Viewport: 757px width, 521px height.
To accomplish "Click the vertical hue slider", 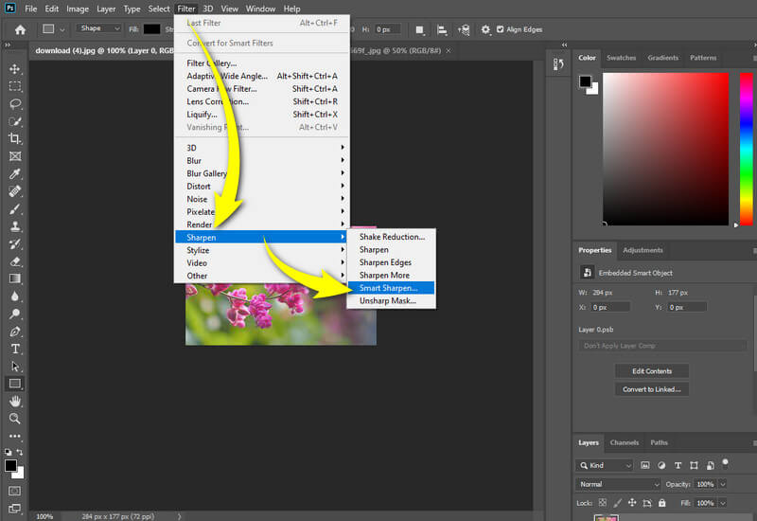I will tap(747, 149).
